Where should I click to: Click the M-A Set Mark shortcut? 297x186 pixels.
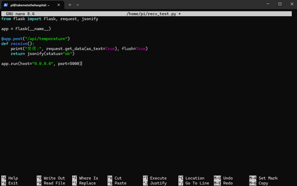[x=263, y=178]
